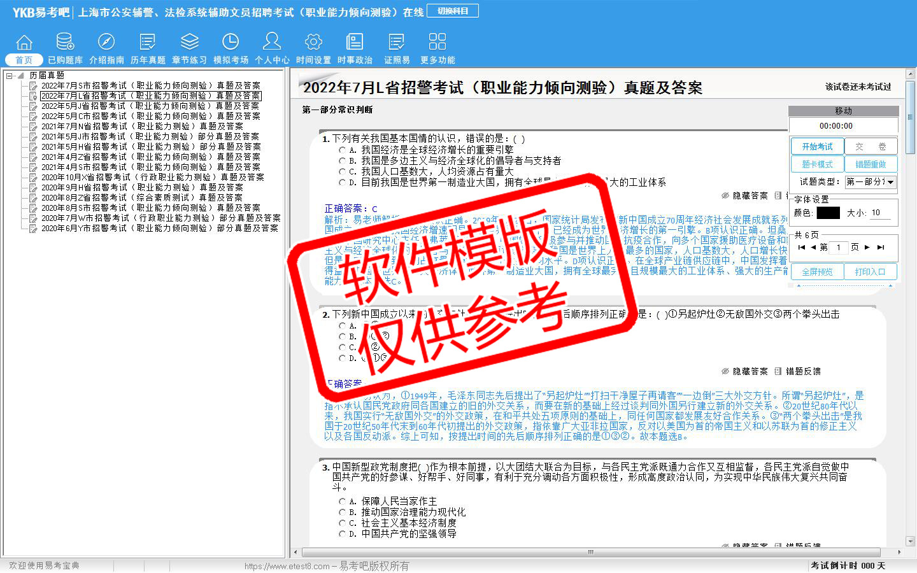Open 2020年9月H省招警考试 tree item
917x573 pixels.
coord(142,187)
